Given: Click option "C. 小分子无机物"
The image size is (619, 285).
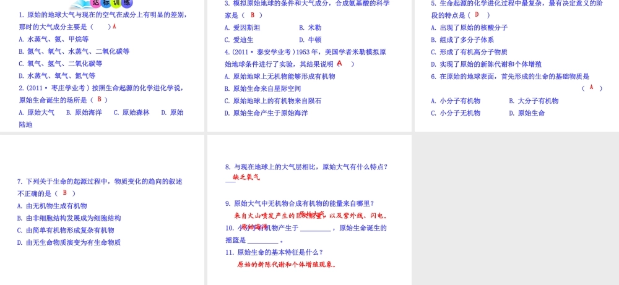Looking at the screenshot, I should [456, 113].
